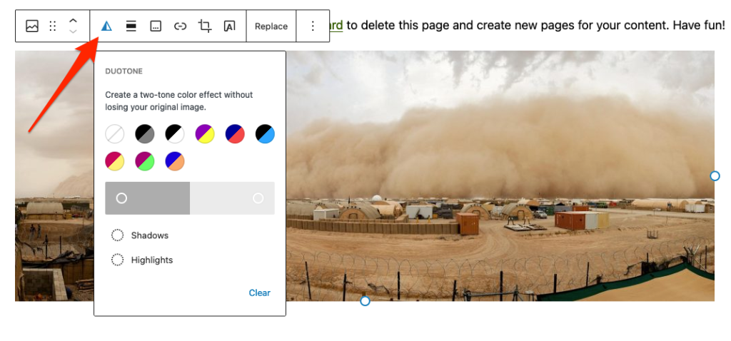Apply the purple and green duotone preset
Screen dimensions: 731x341
tap(145, 161)
